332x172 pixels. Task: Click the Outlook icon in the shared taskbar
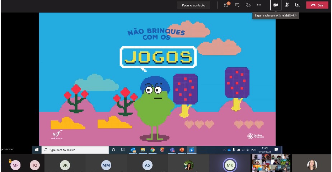[x=133, y=150]
